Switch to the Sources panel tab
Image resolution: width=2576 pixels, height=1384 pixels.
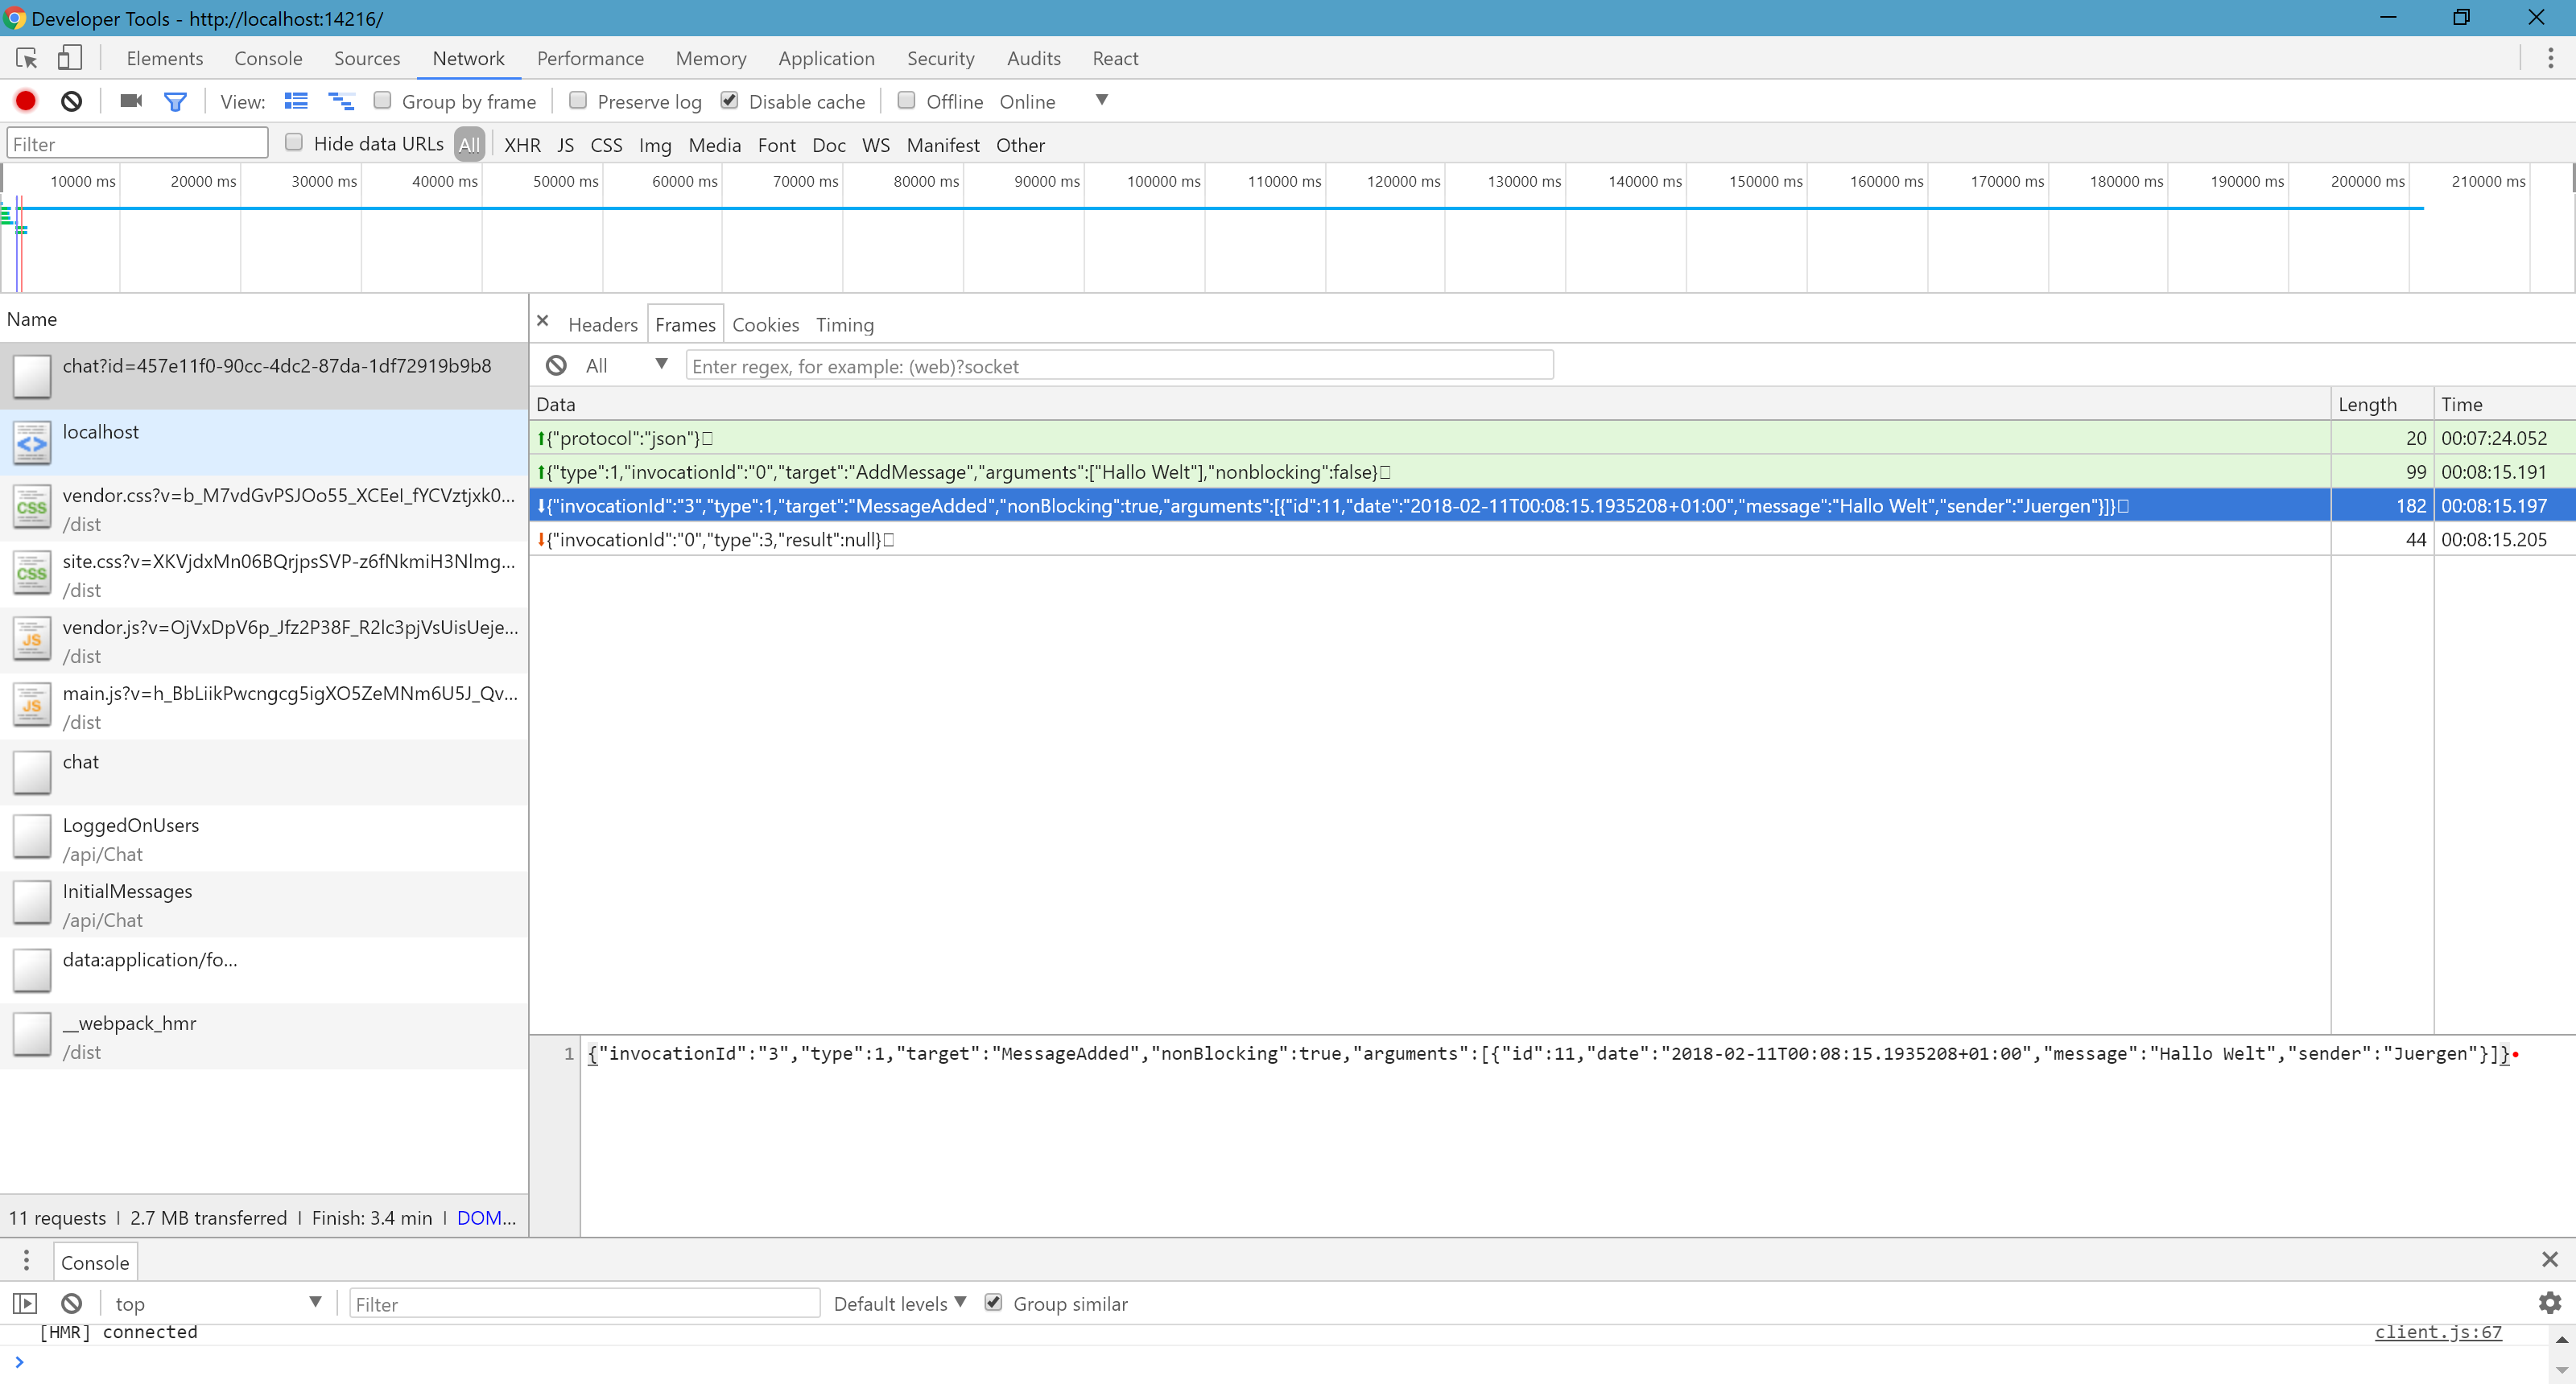pos(367,58)
